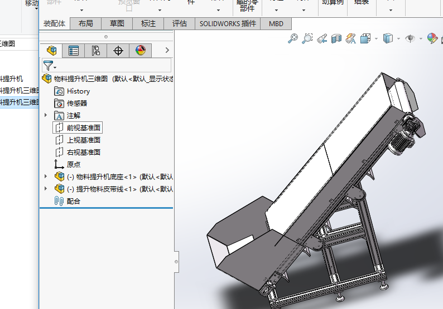Expand the 提升物料皮带线 component node
Screen dimensions: 443x309
coord(46,189)
